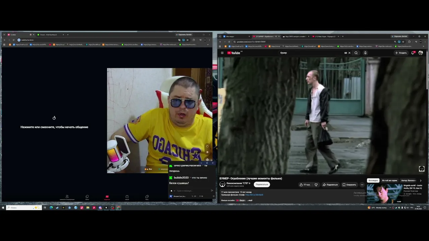This screenshot has width=429, height=241.
Task: Open the translate icon in ruletka address bar
Action: (x=180, y=40)
